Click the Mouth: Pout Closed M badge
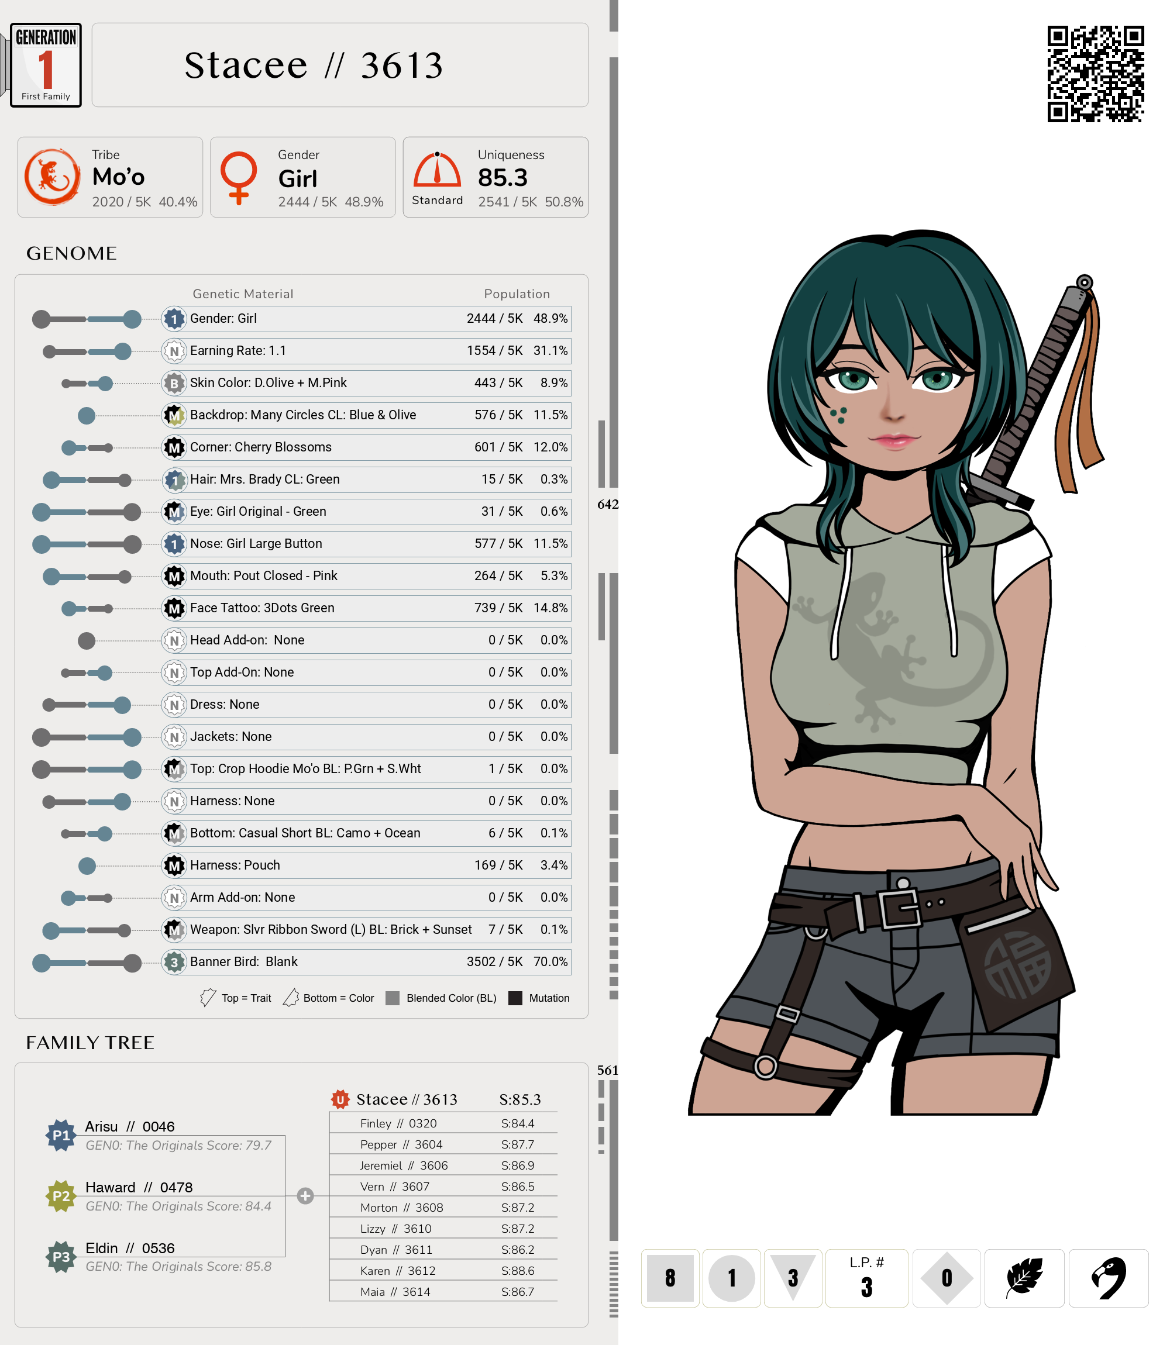 point(174,576)
